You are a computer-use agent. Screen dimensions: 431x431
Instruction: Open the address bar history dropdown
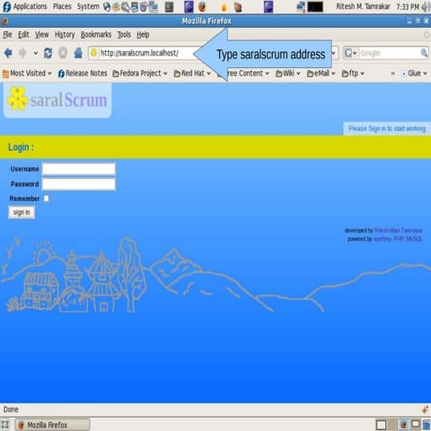[x=333, y=53]
